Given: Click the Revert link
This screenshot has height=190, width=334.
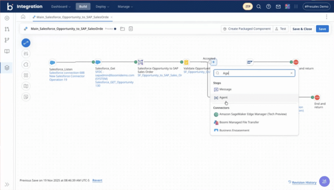Looking at the screenshot, I should coord(97,180).
